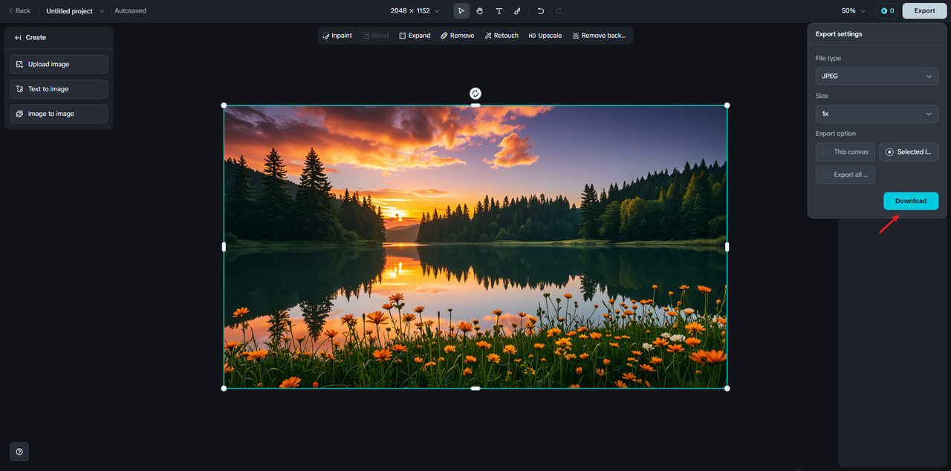This screenshot has height=471, width=951.
Task: Click the sunset lake image on canvas
Action: (x=475, y=247)
